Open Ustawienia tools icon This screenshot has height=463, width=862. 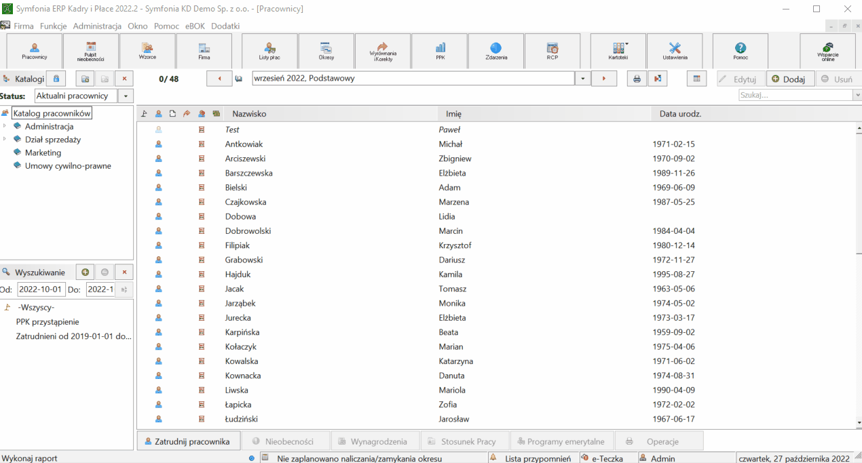[675, 51]
